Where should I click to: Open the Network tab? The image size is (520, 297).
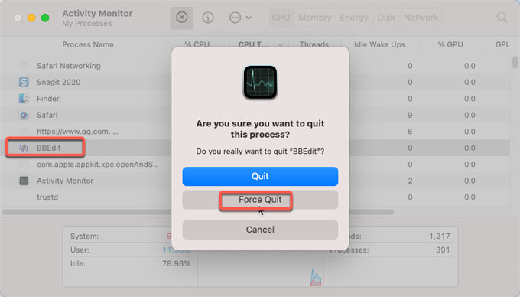pyautogui.click(x=421, y=18)
